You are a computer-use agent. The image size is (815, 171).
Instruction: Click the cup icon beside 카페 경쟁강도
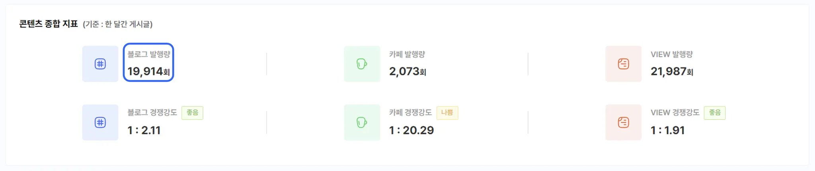tap(362, 122)
